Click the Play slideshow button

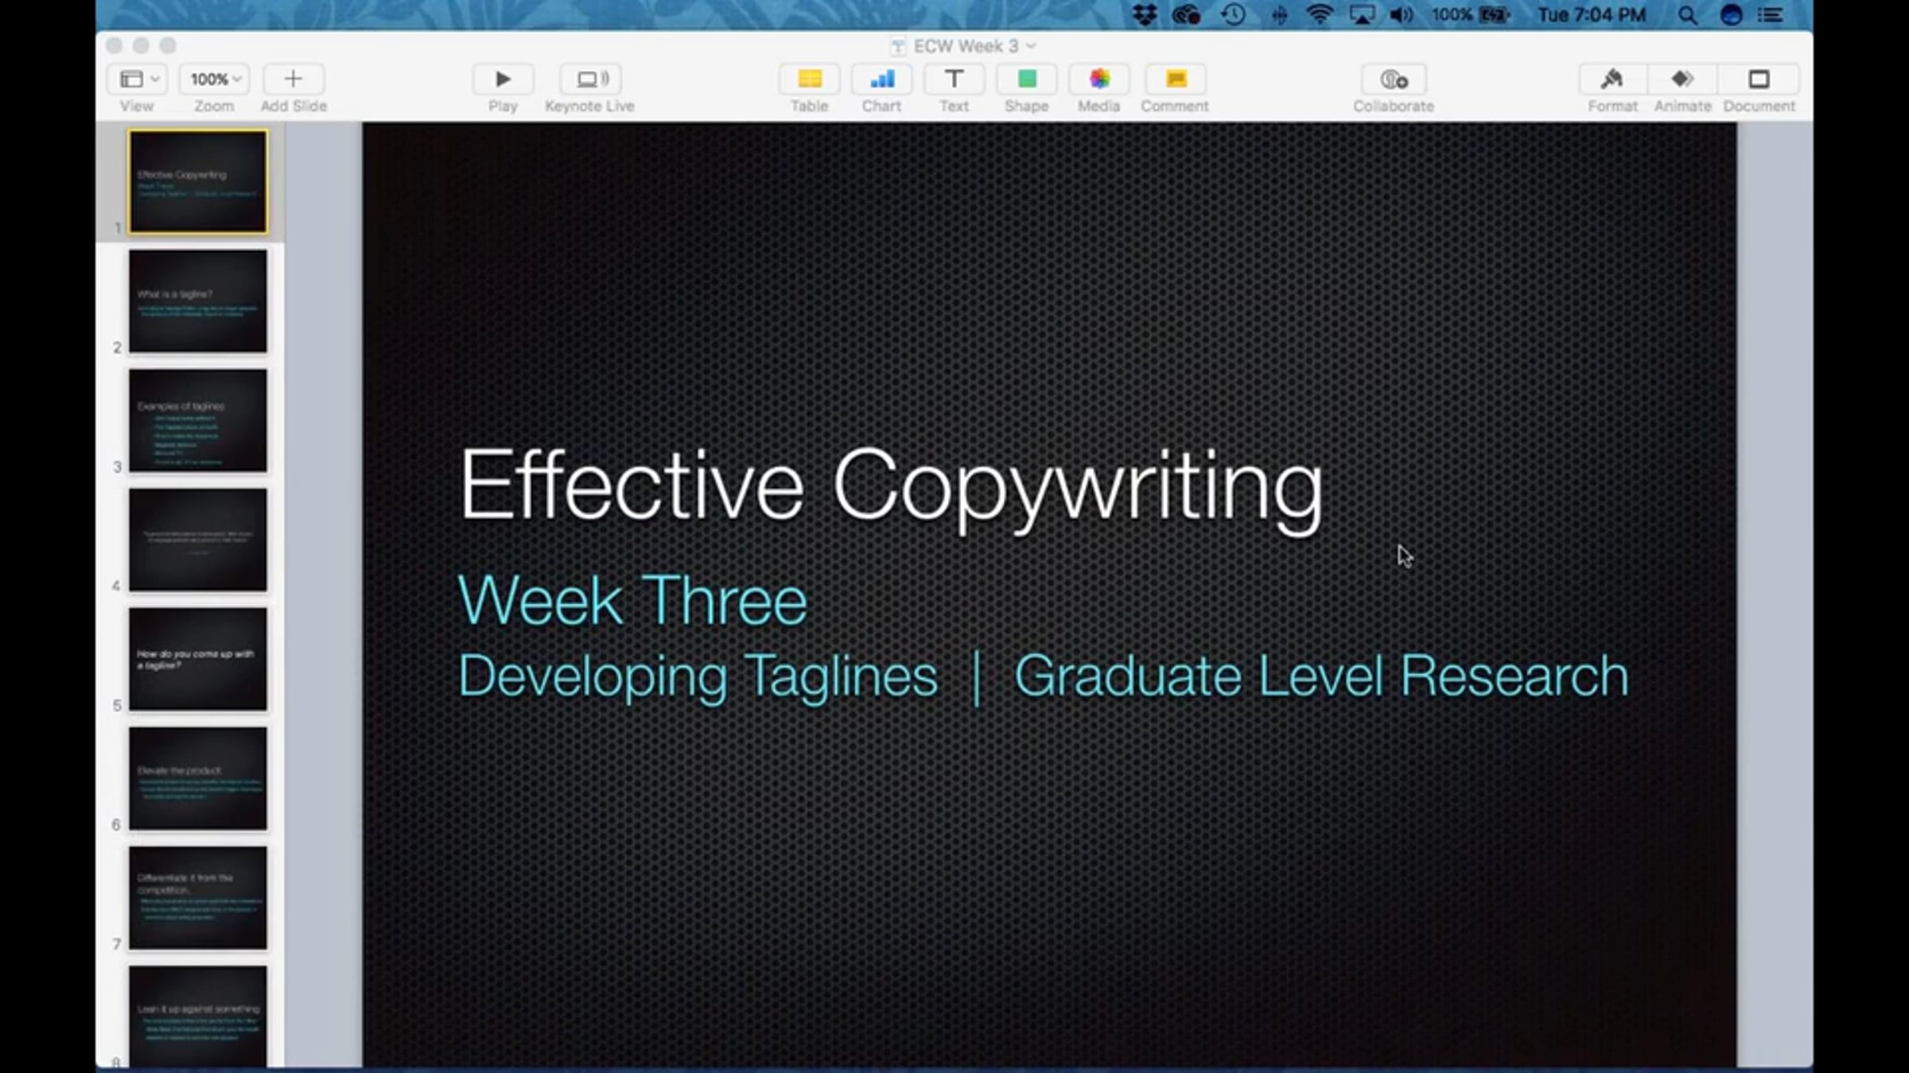(502, 79)
